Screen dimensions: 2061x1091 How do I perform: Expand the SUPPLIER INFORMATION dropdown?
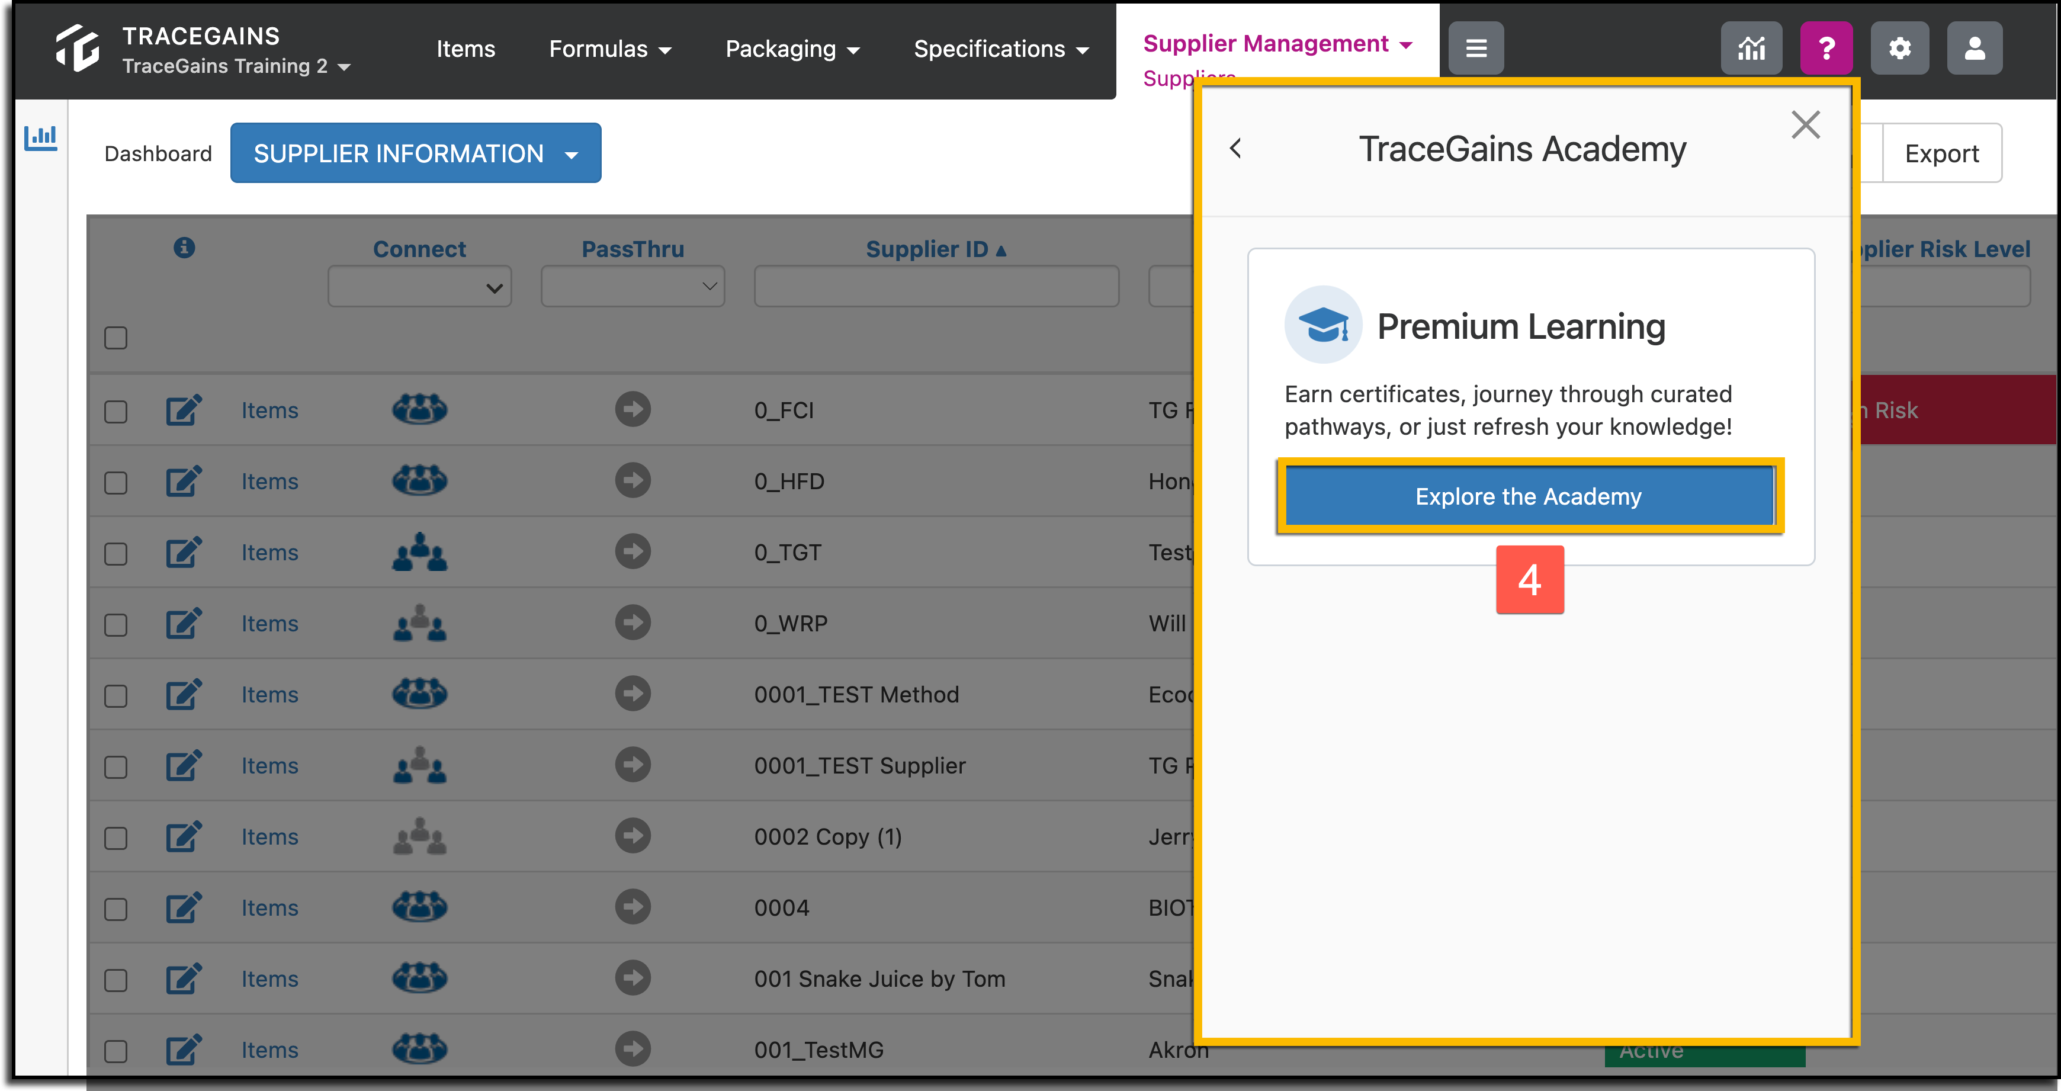pyautogui.click(x=415, y=153)
